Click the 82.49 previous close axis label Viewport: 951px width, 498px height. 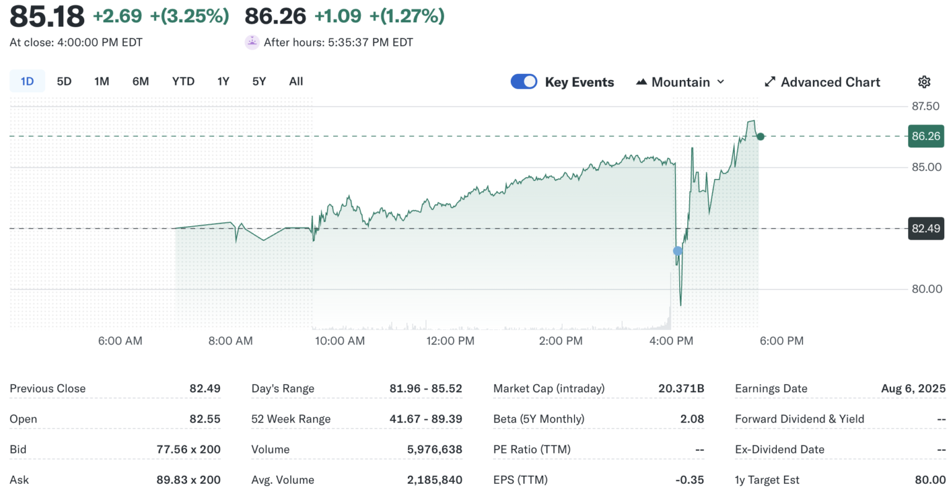pyautogui.click(x=926, y=229)
